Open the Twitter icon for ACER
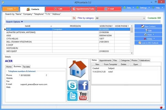 (72, 96)
